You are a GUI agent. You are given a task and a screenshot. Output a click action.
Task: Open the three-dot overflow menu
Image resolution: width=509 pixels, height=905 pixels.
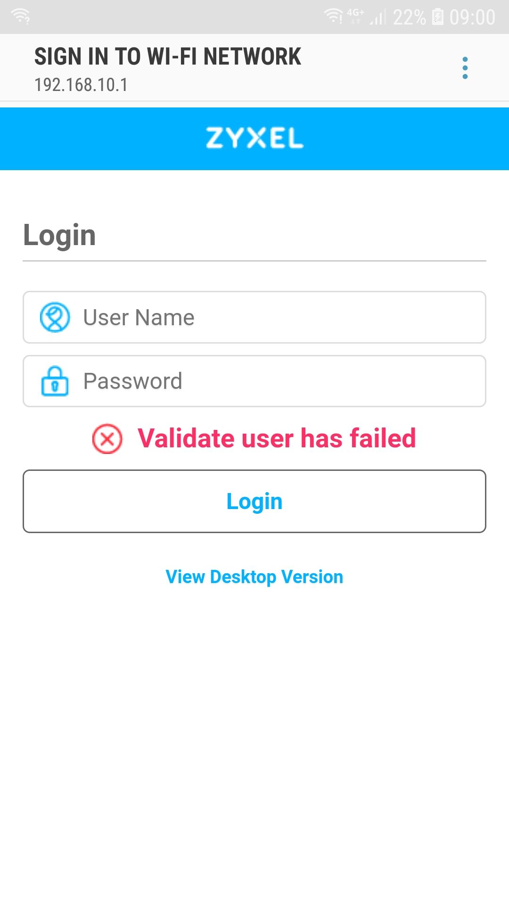pyautogui.click(x=465, y=68)
